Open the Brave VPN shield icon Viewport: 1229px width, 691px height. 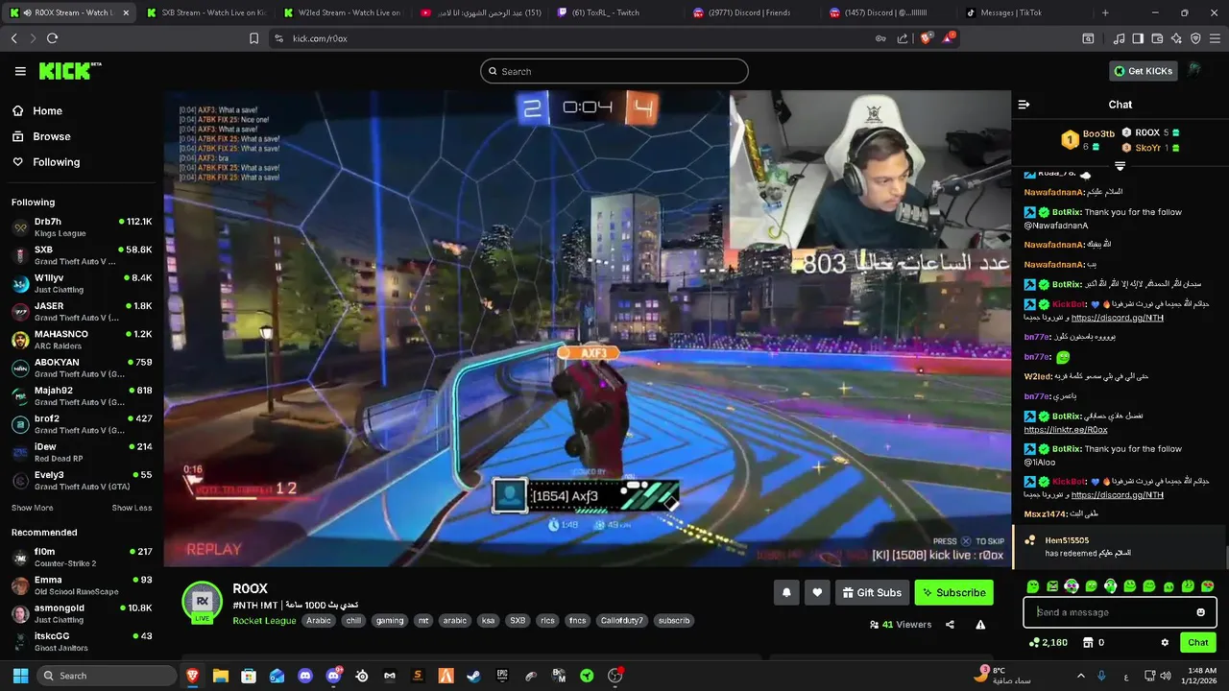tap(1195, 38)
